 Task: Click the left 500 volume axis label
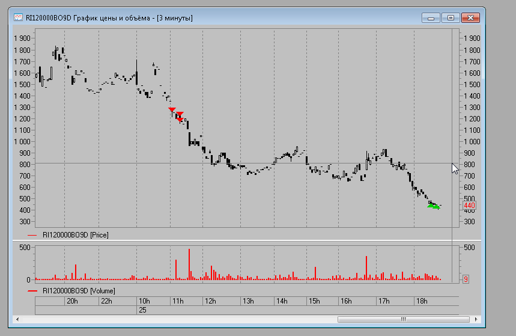tap(25, 248)
